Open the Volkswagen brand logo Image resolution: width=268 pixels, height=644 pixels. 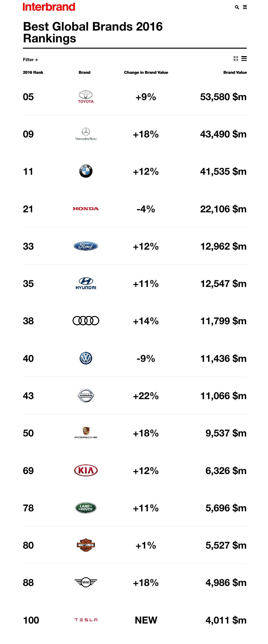click(86, 358)
